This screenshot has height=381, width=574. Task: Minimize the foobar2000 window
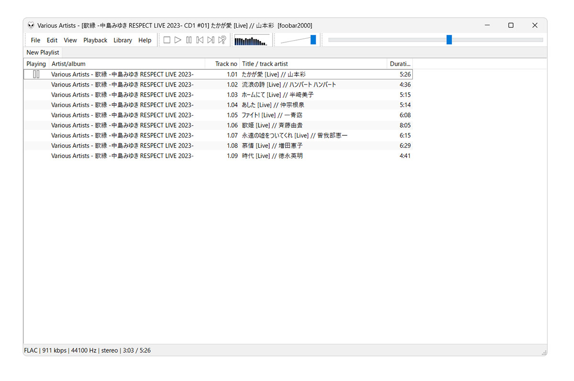(487, 25)
